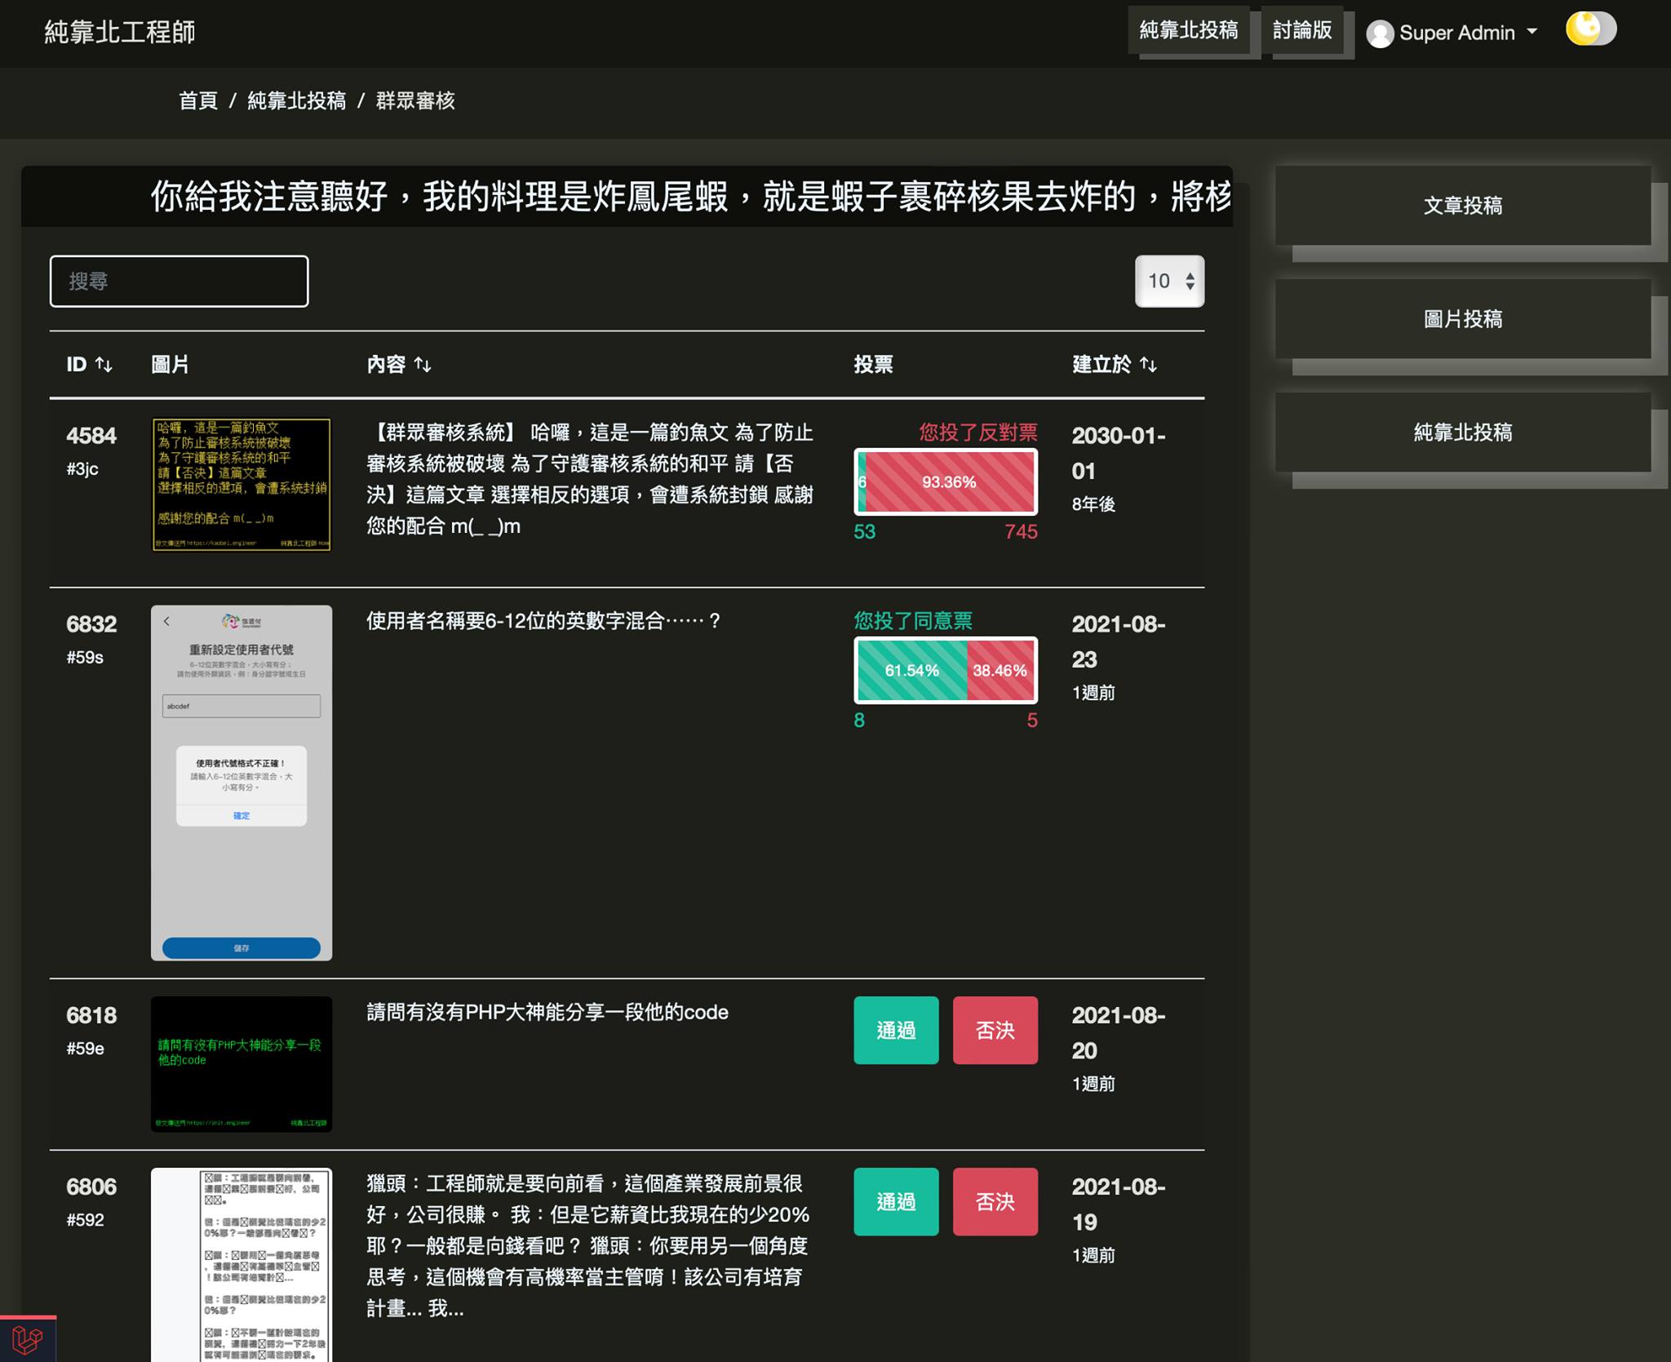Image resolution: width=1671 pixels, height=1362 pixels.
Task: Open thumbnail of post 6818
Action: point(242,1064)
